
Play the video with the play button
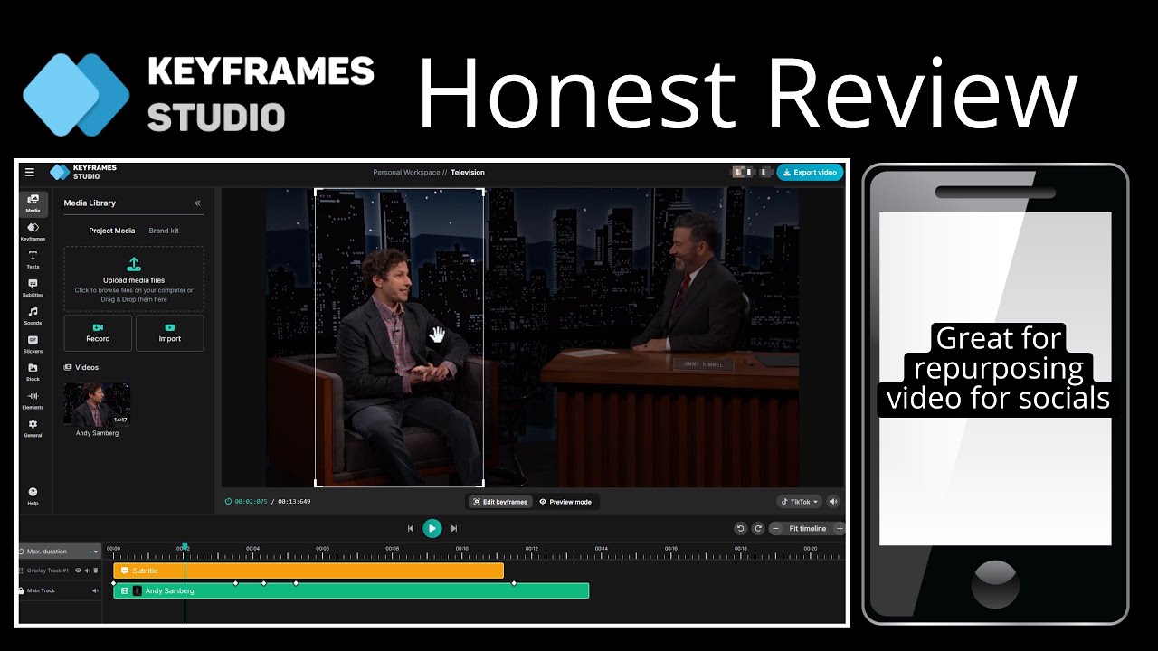point(432,528)
